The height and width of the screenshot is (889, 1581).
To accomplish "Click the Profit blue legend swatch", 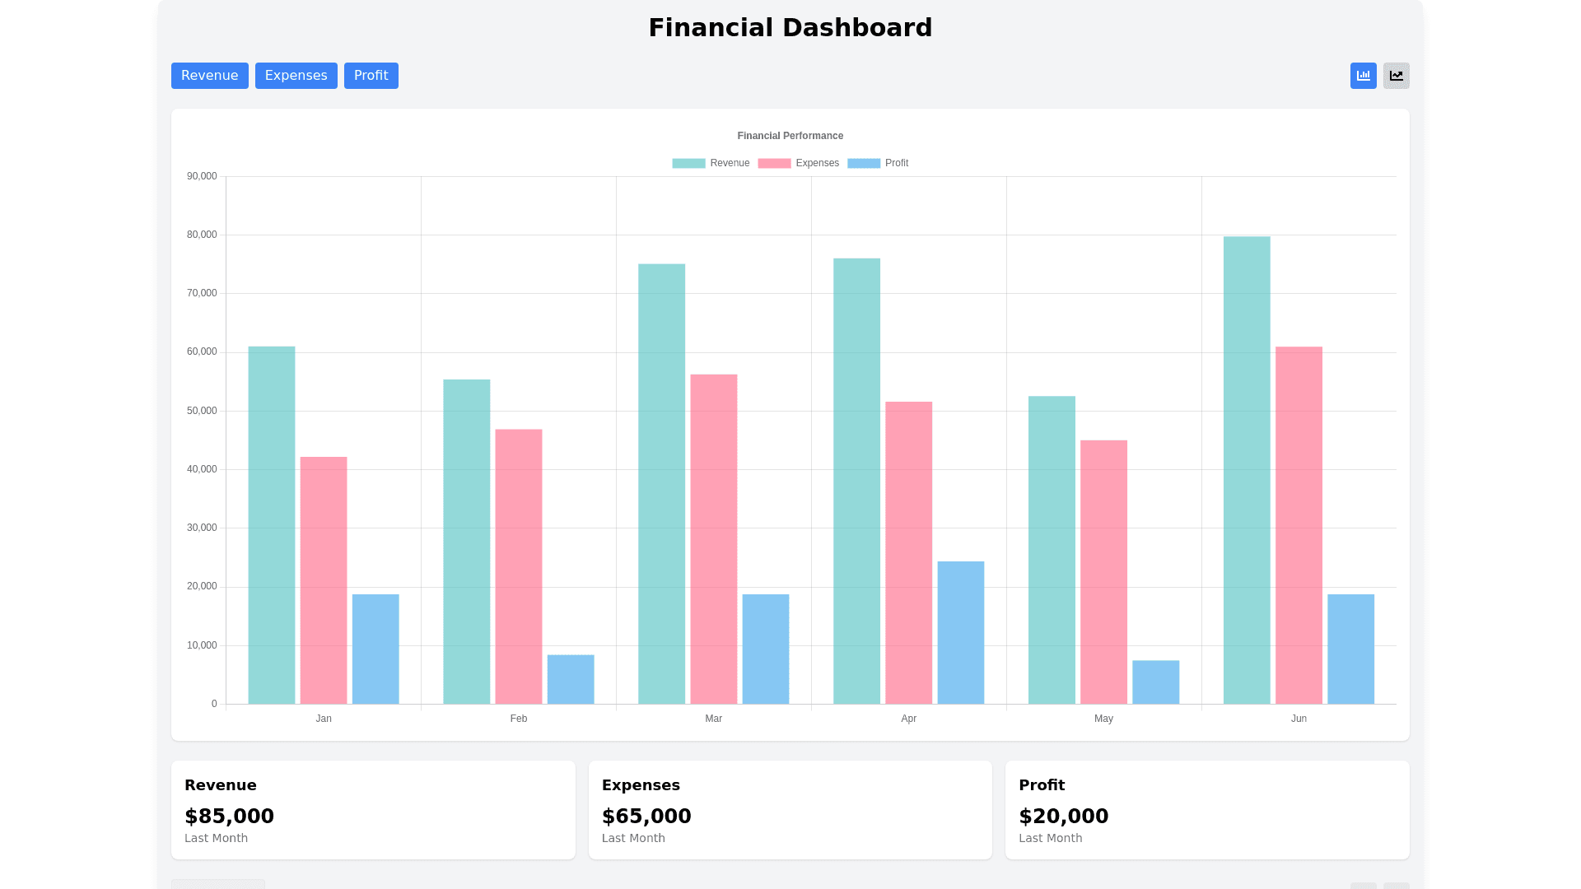I will [863, 163].
